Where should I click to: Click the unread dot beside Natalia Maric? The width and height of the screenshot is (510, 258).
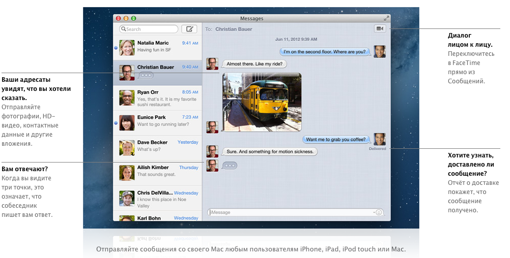[x=116, y=48]
